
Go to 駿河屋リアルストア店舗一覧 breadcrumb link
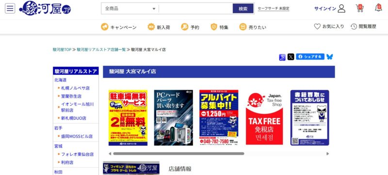[101, 49]
